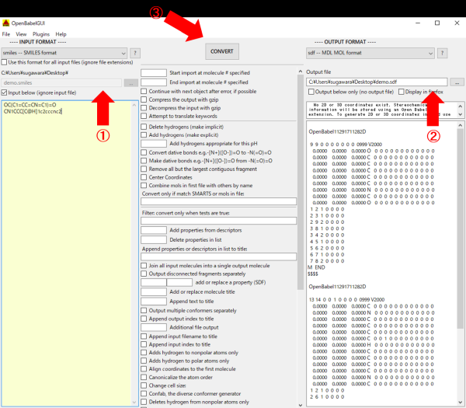Open the Plugins menu
The height and width of the screenshot is (408, 466).
(x=40, y=34)
